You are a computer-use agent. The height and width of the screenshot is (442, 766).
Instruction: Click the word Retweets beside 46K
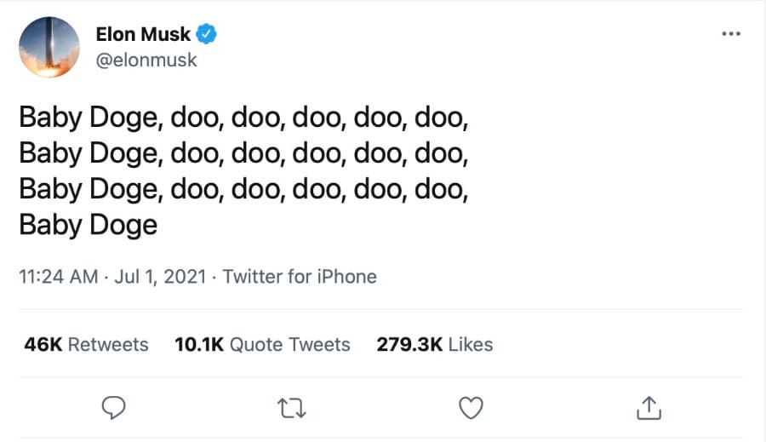click(x=108, y=344)
